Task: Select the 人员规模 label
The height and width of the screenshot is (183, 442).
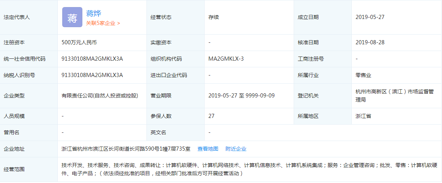Action: [14, 116]
